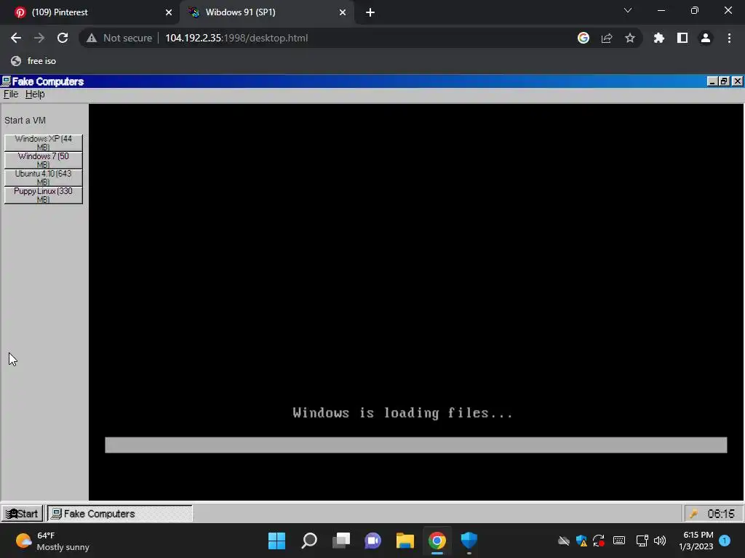Click Chrome icon on taskbar

(437, 541)
